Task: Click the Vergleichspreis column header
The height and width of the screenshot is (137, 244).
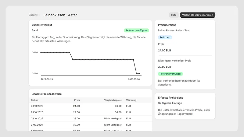Action: click(x=113, y=100)
